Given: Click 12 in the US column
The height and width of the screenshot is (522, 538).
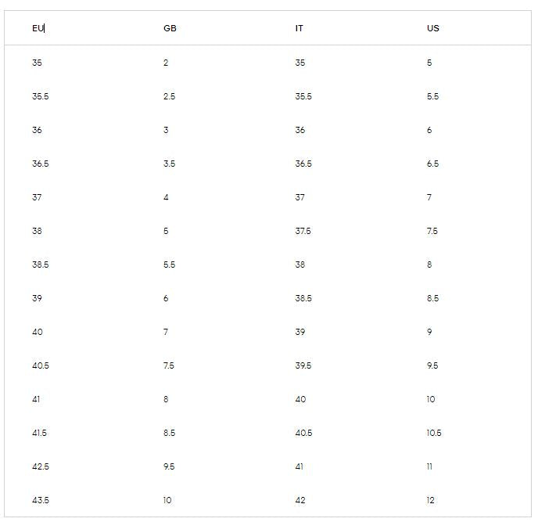Looking at the screenshot, I should [x=431, y=500].
